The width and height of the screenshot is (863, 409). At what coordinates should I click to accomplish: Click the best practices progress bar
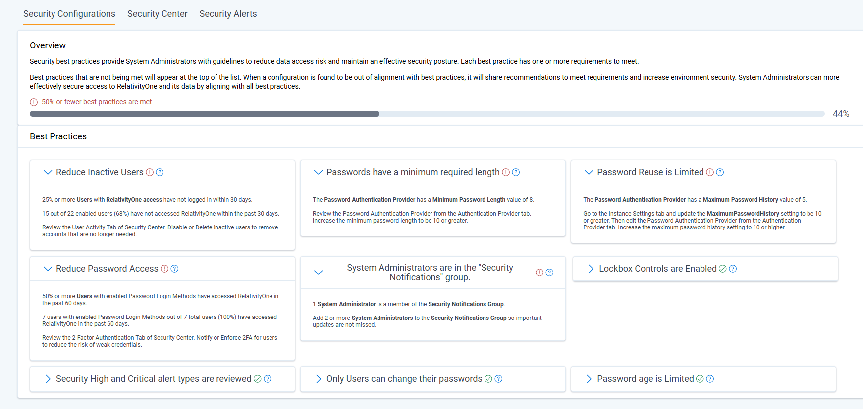coord(427,114)
